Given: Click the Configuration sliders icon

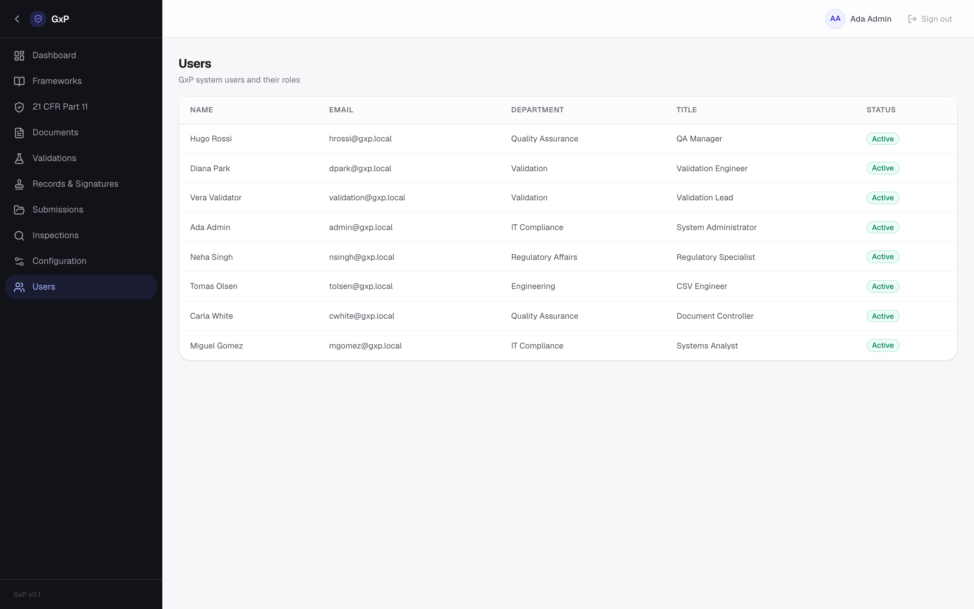Looking at the screenshot, I should click(19, 262).
